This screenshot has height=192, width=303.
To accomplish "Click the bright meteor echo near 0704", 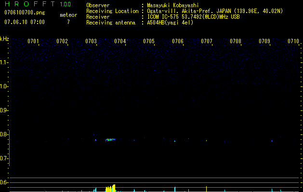I will tap(110, 140).
